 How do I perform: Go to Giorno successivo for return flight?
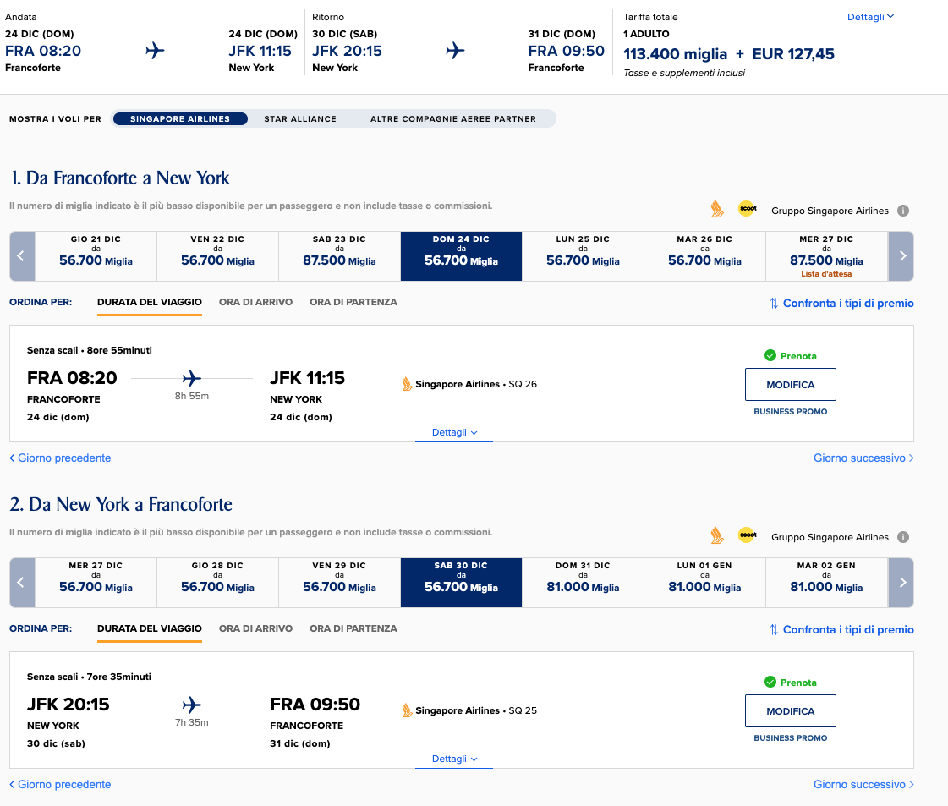pos(863,784)
